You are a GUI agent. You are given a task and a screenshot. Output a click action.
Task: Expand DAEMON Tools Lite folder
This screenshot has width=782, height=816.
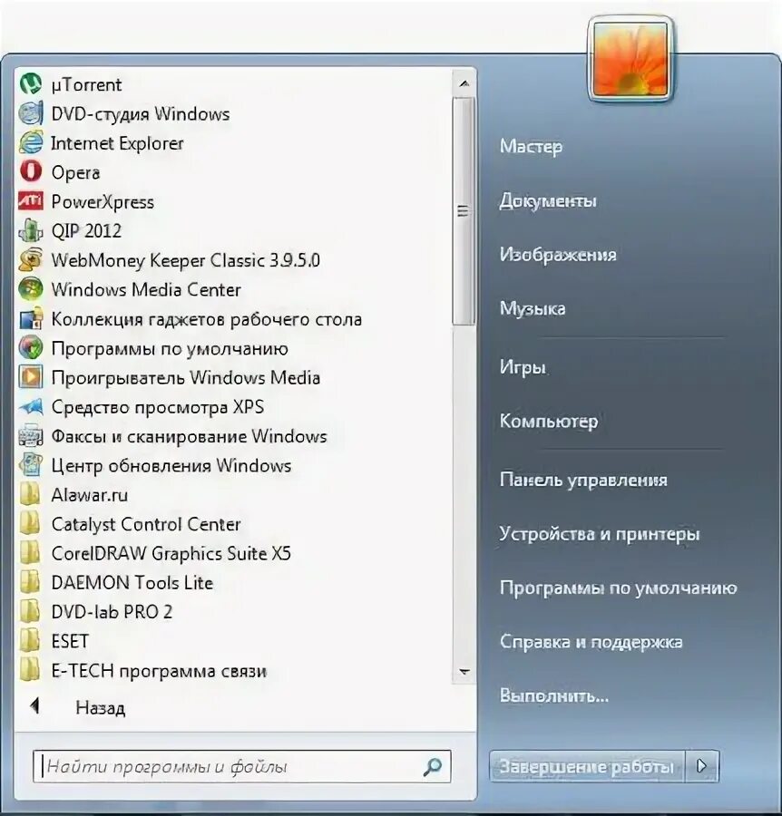tap(30, 582)
